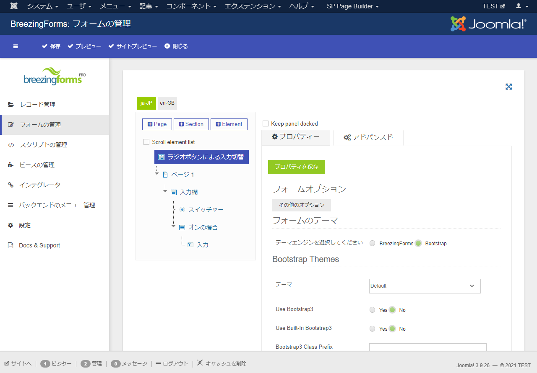The image size is (537, 373).
Task: Switch to the en-GB language tab
Action: (x=167, y=103)
